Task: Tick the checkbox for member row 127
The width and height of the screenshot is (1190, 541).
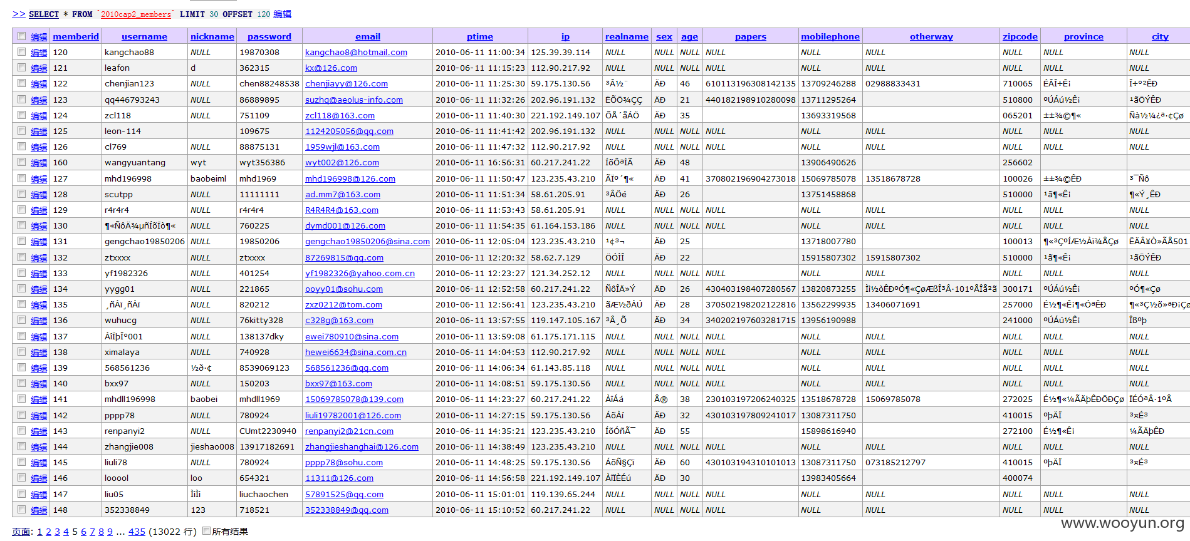Action: click(22, 178)
